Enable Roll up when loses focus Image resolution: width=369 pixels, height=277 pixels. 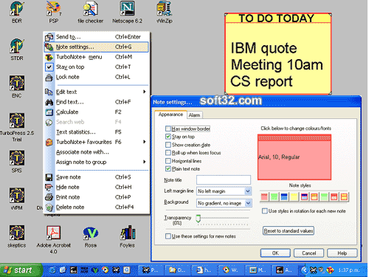click(168, 153)
